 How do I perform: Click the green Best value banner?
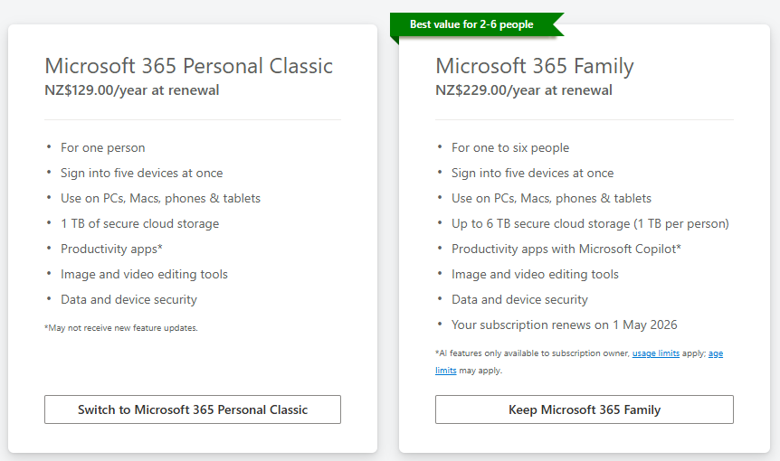pos(471,24)
